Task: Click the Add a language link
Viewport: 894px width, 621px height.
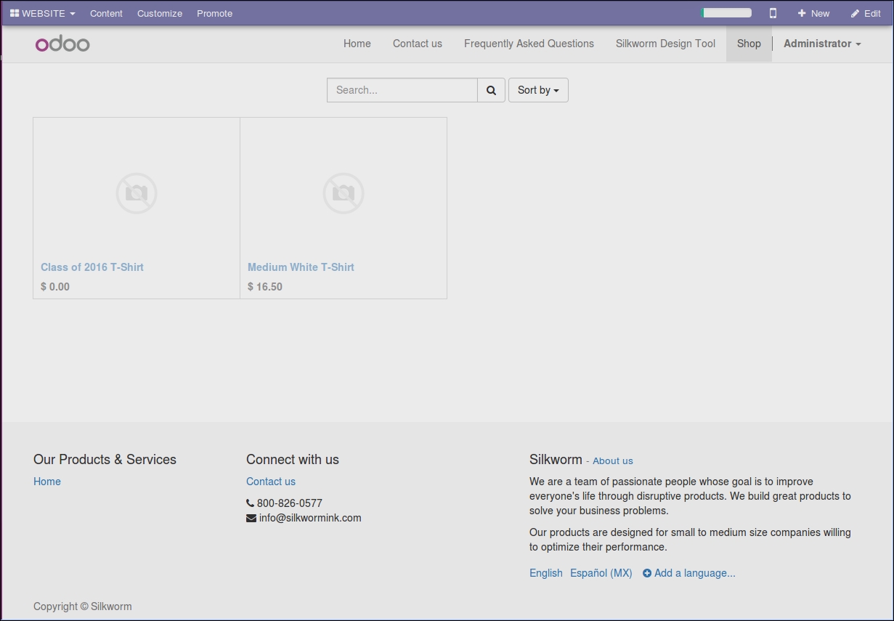Action: tap(689, 573)
